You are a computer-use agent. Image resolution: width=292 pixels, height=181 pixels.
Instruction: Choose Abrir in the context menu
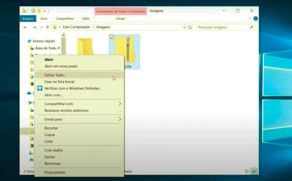(49, 59)
